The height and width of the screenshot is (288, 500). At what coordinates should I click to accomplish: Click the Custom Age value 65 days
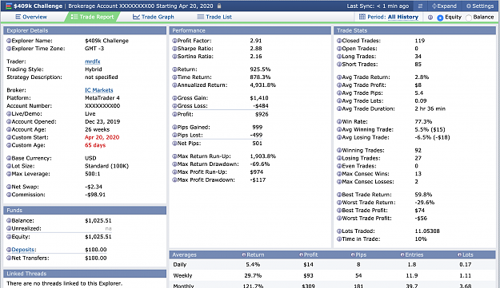[95, 145]
